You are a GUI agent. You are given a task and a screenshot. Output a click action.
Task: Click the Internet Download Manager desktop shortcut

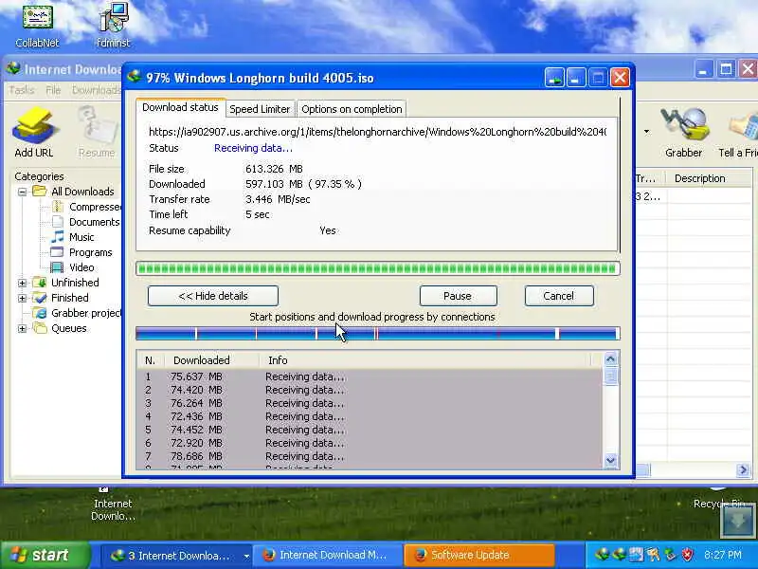click(x=113, y=505)
